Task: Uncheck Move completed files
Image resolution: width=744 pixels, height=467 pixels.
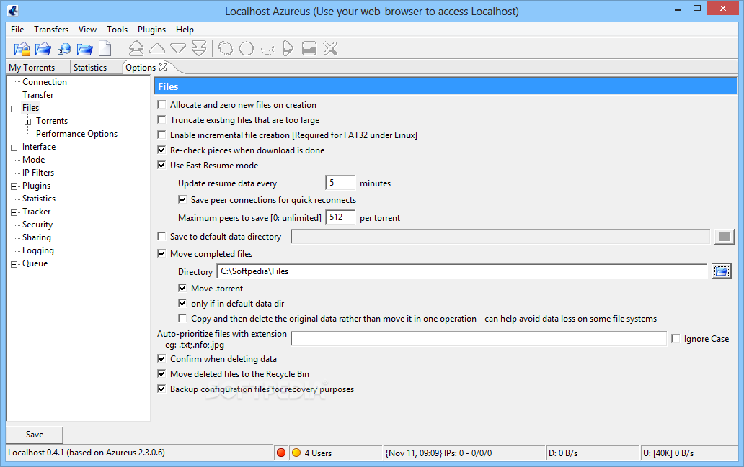Action: pos(161,254)
